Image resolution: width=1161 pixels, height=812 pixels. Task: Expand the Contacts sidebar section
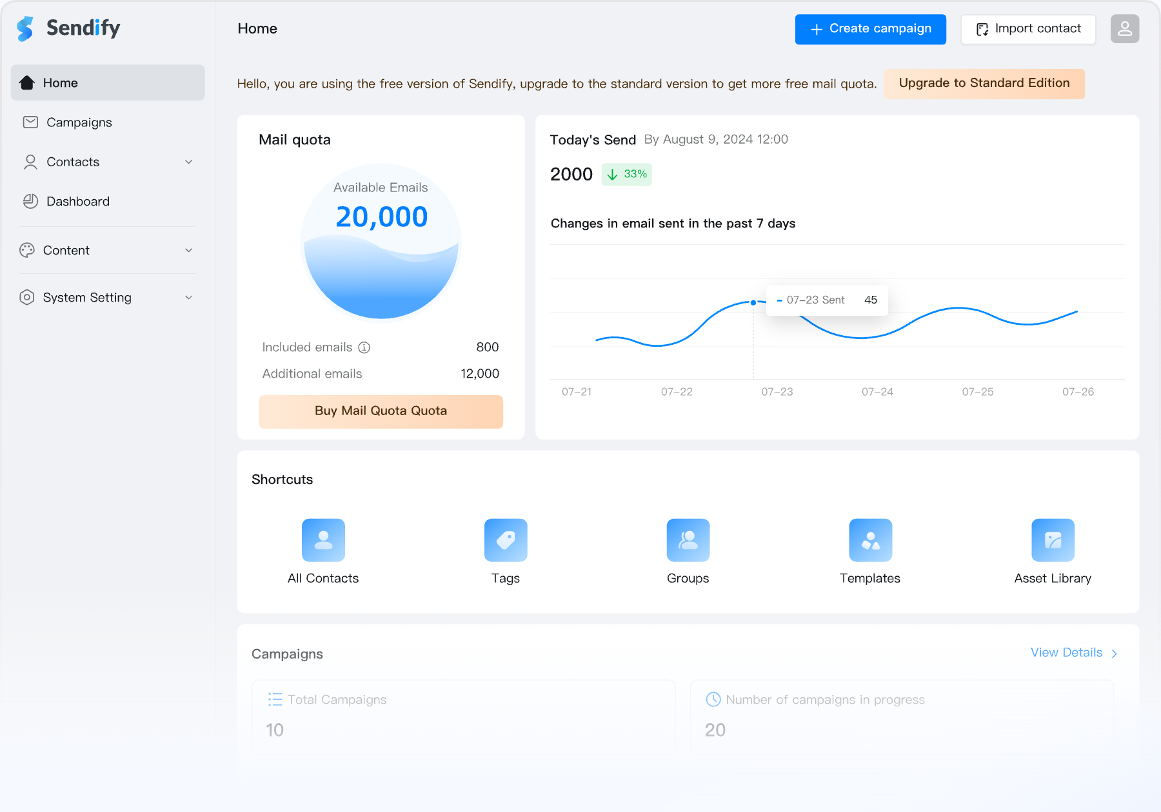click(188, 162)
